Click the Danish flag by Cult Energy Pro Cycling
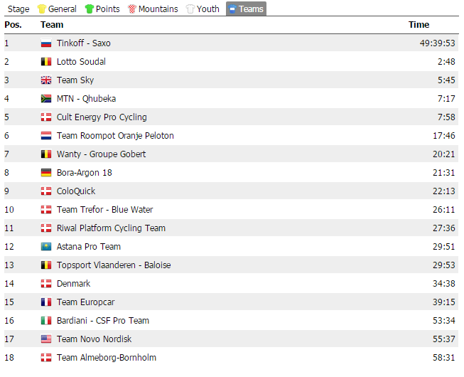Screen dimensions: 464x377 [46, 117]
